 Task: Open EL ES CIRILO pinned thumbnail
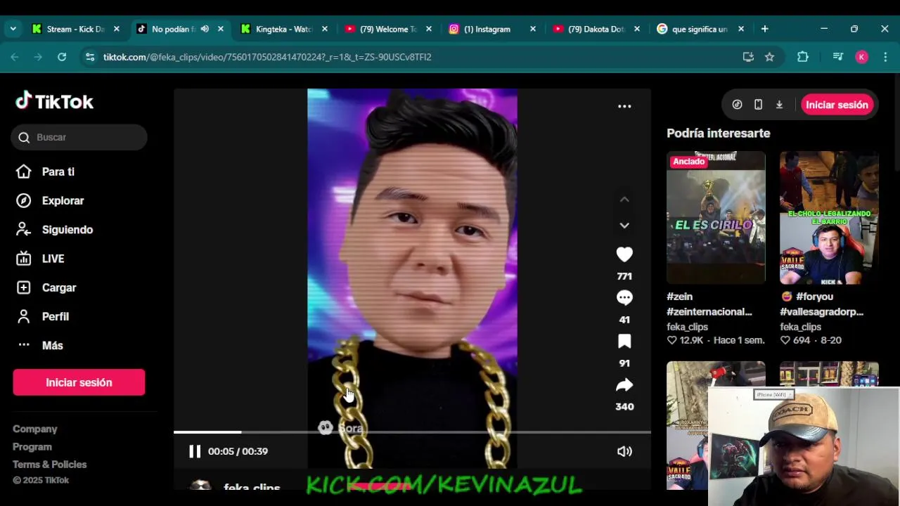tap(716, 217)
